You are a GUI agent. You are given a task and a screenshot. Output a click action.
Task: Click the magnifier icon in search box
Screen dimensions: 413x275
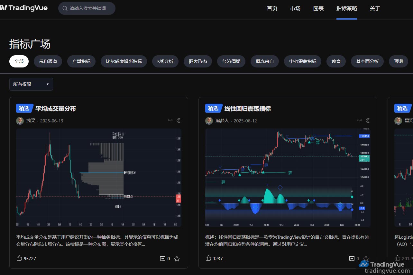click(x=65, y=8)
